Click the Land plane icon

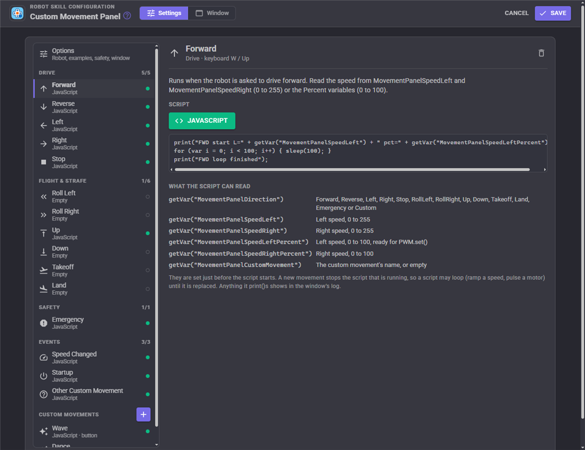(43, 288)
